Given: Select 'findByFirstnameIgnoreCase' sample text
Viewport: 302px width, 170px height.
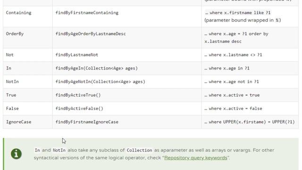Looking at the screenshot, I should pyautogui.click(x=87, y=122).
